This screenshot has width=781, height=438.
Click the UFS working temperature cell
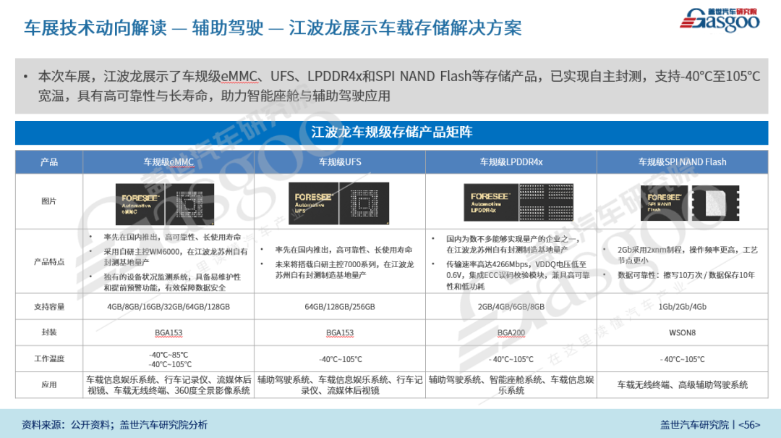tap(340, 359)
